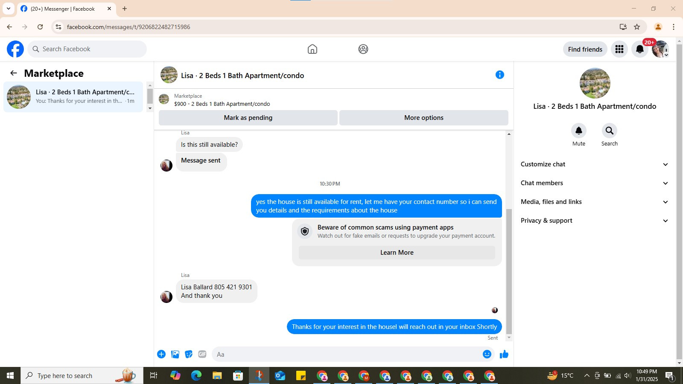Expand Chat members section
683x384 pixels.
coord(594,183)
